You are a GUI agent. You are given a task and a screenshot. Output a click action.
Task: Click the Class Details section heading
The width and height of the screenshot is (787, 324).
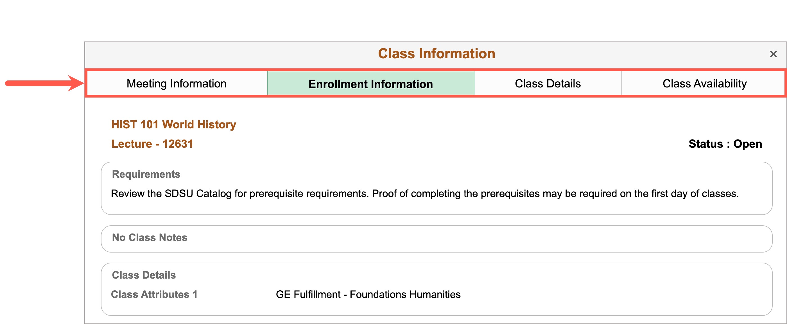(144, 275)
